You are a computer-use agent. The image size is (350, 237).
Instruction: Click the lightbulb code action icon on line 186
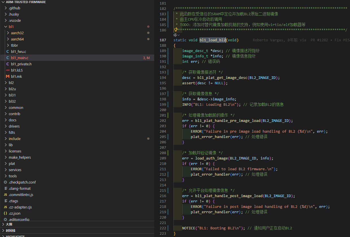175,29
